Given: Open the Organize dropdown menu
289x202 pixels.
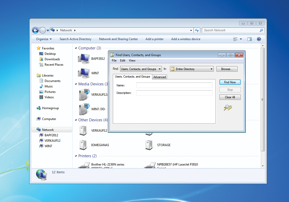Looking at the screenshot, I should 44,39.
